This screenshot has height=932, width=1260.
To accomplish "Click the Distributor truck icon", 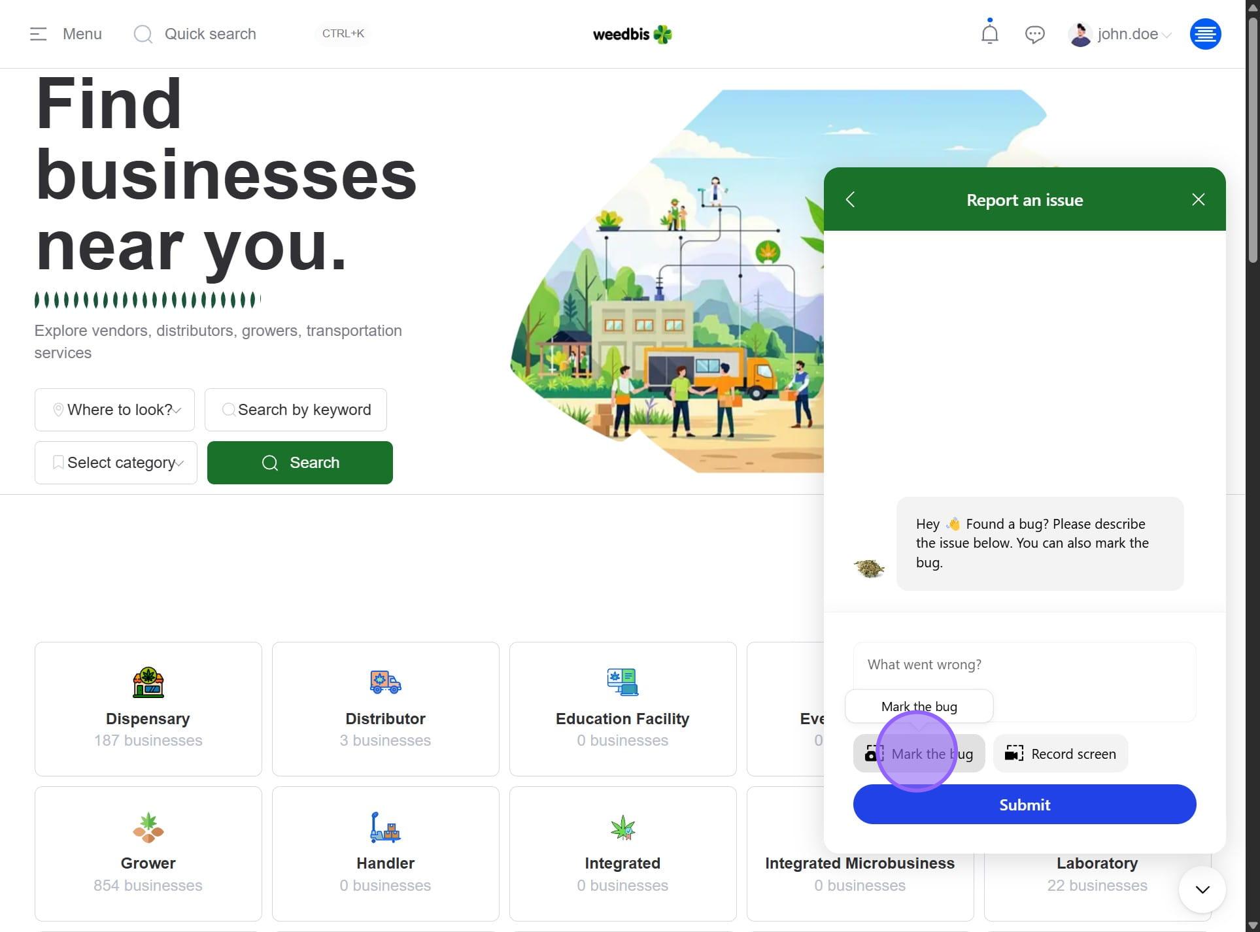I will [x=385, y=682].
